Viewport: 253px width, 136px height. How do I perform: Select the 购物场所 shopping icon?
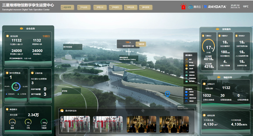[x=187, y=66]
